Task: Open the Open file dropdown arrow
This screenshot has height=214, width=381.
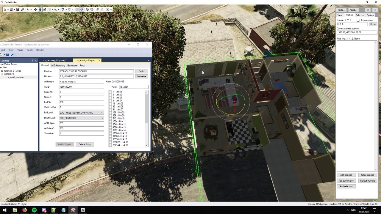Action: pos(14,10)
